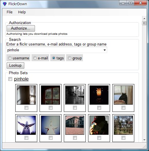This screenshot has width=149, height=151.
Task: Click the winged statue purple sky thumbnail
Action: (26, 125)
